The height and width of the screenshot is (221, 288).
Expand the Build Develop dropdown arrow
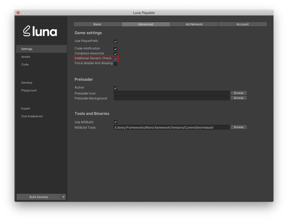63,197
